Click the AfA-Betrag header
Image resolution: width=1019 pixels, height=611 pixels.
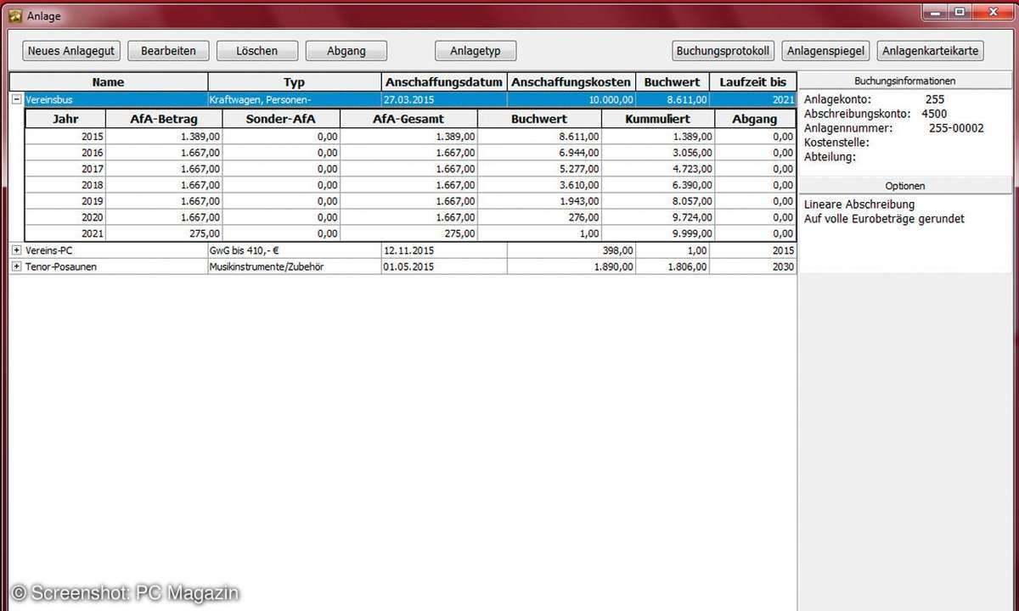(164, 119)
